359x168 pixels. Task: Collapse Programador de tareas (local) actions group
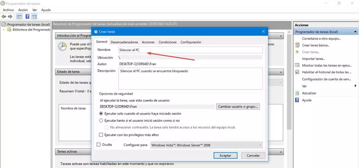point(355,32)
